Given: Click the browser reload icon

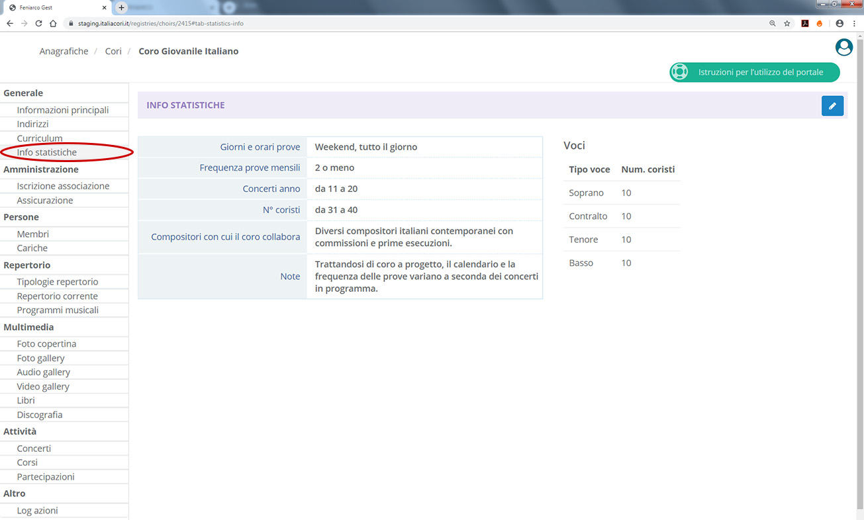Looking at the screenshot, I should pos(38,23).
